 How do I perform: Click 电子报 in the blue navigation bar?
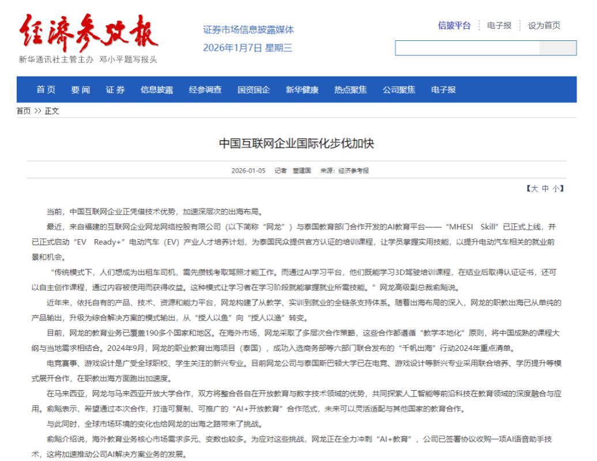tap(443, 90)
